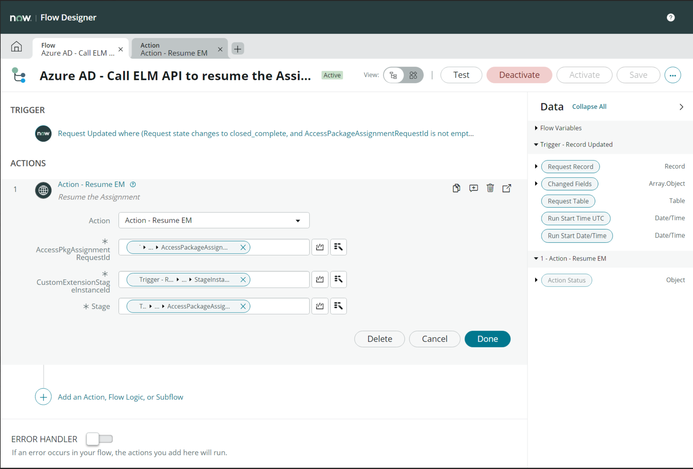Click the Save button

[638, 75]
